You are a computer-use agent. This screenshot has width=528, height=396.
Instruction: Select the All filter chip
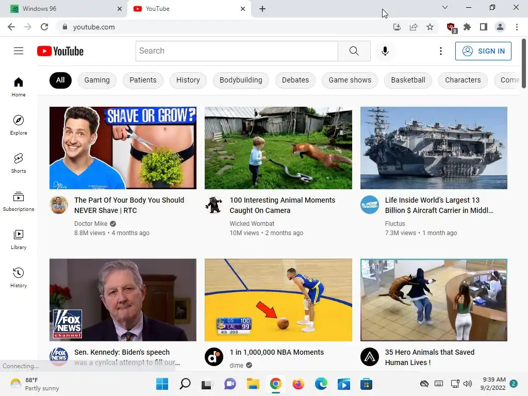[61, 80]
